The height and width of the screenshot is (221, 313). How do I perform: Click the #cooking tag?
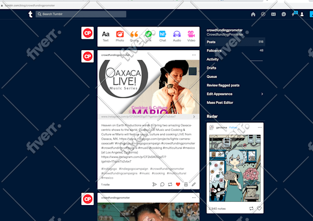point(158,173)
